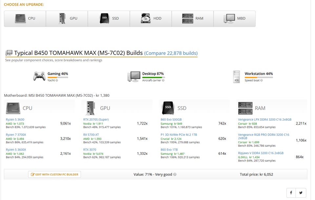Click the Desktop monitor icon
Viewport: 315px width, 200px height.
point(134,76)
